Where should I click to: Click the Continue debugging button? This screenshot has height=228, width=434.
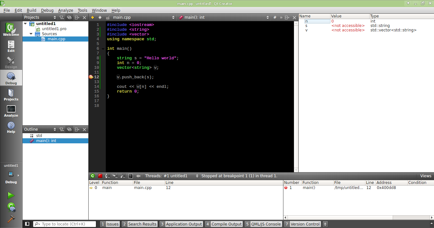[92, 176]
